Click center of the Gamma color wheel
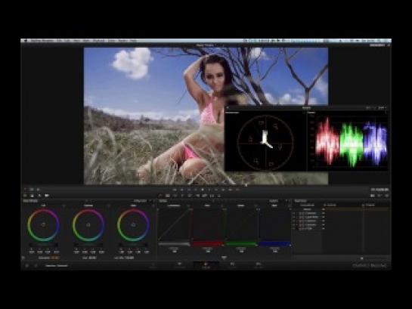The width and height of the screenshot is (412, 309). point(88,225)
